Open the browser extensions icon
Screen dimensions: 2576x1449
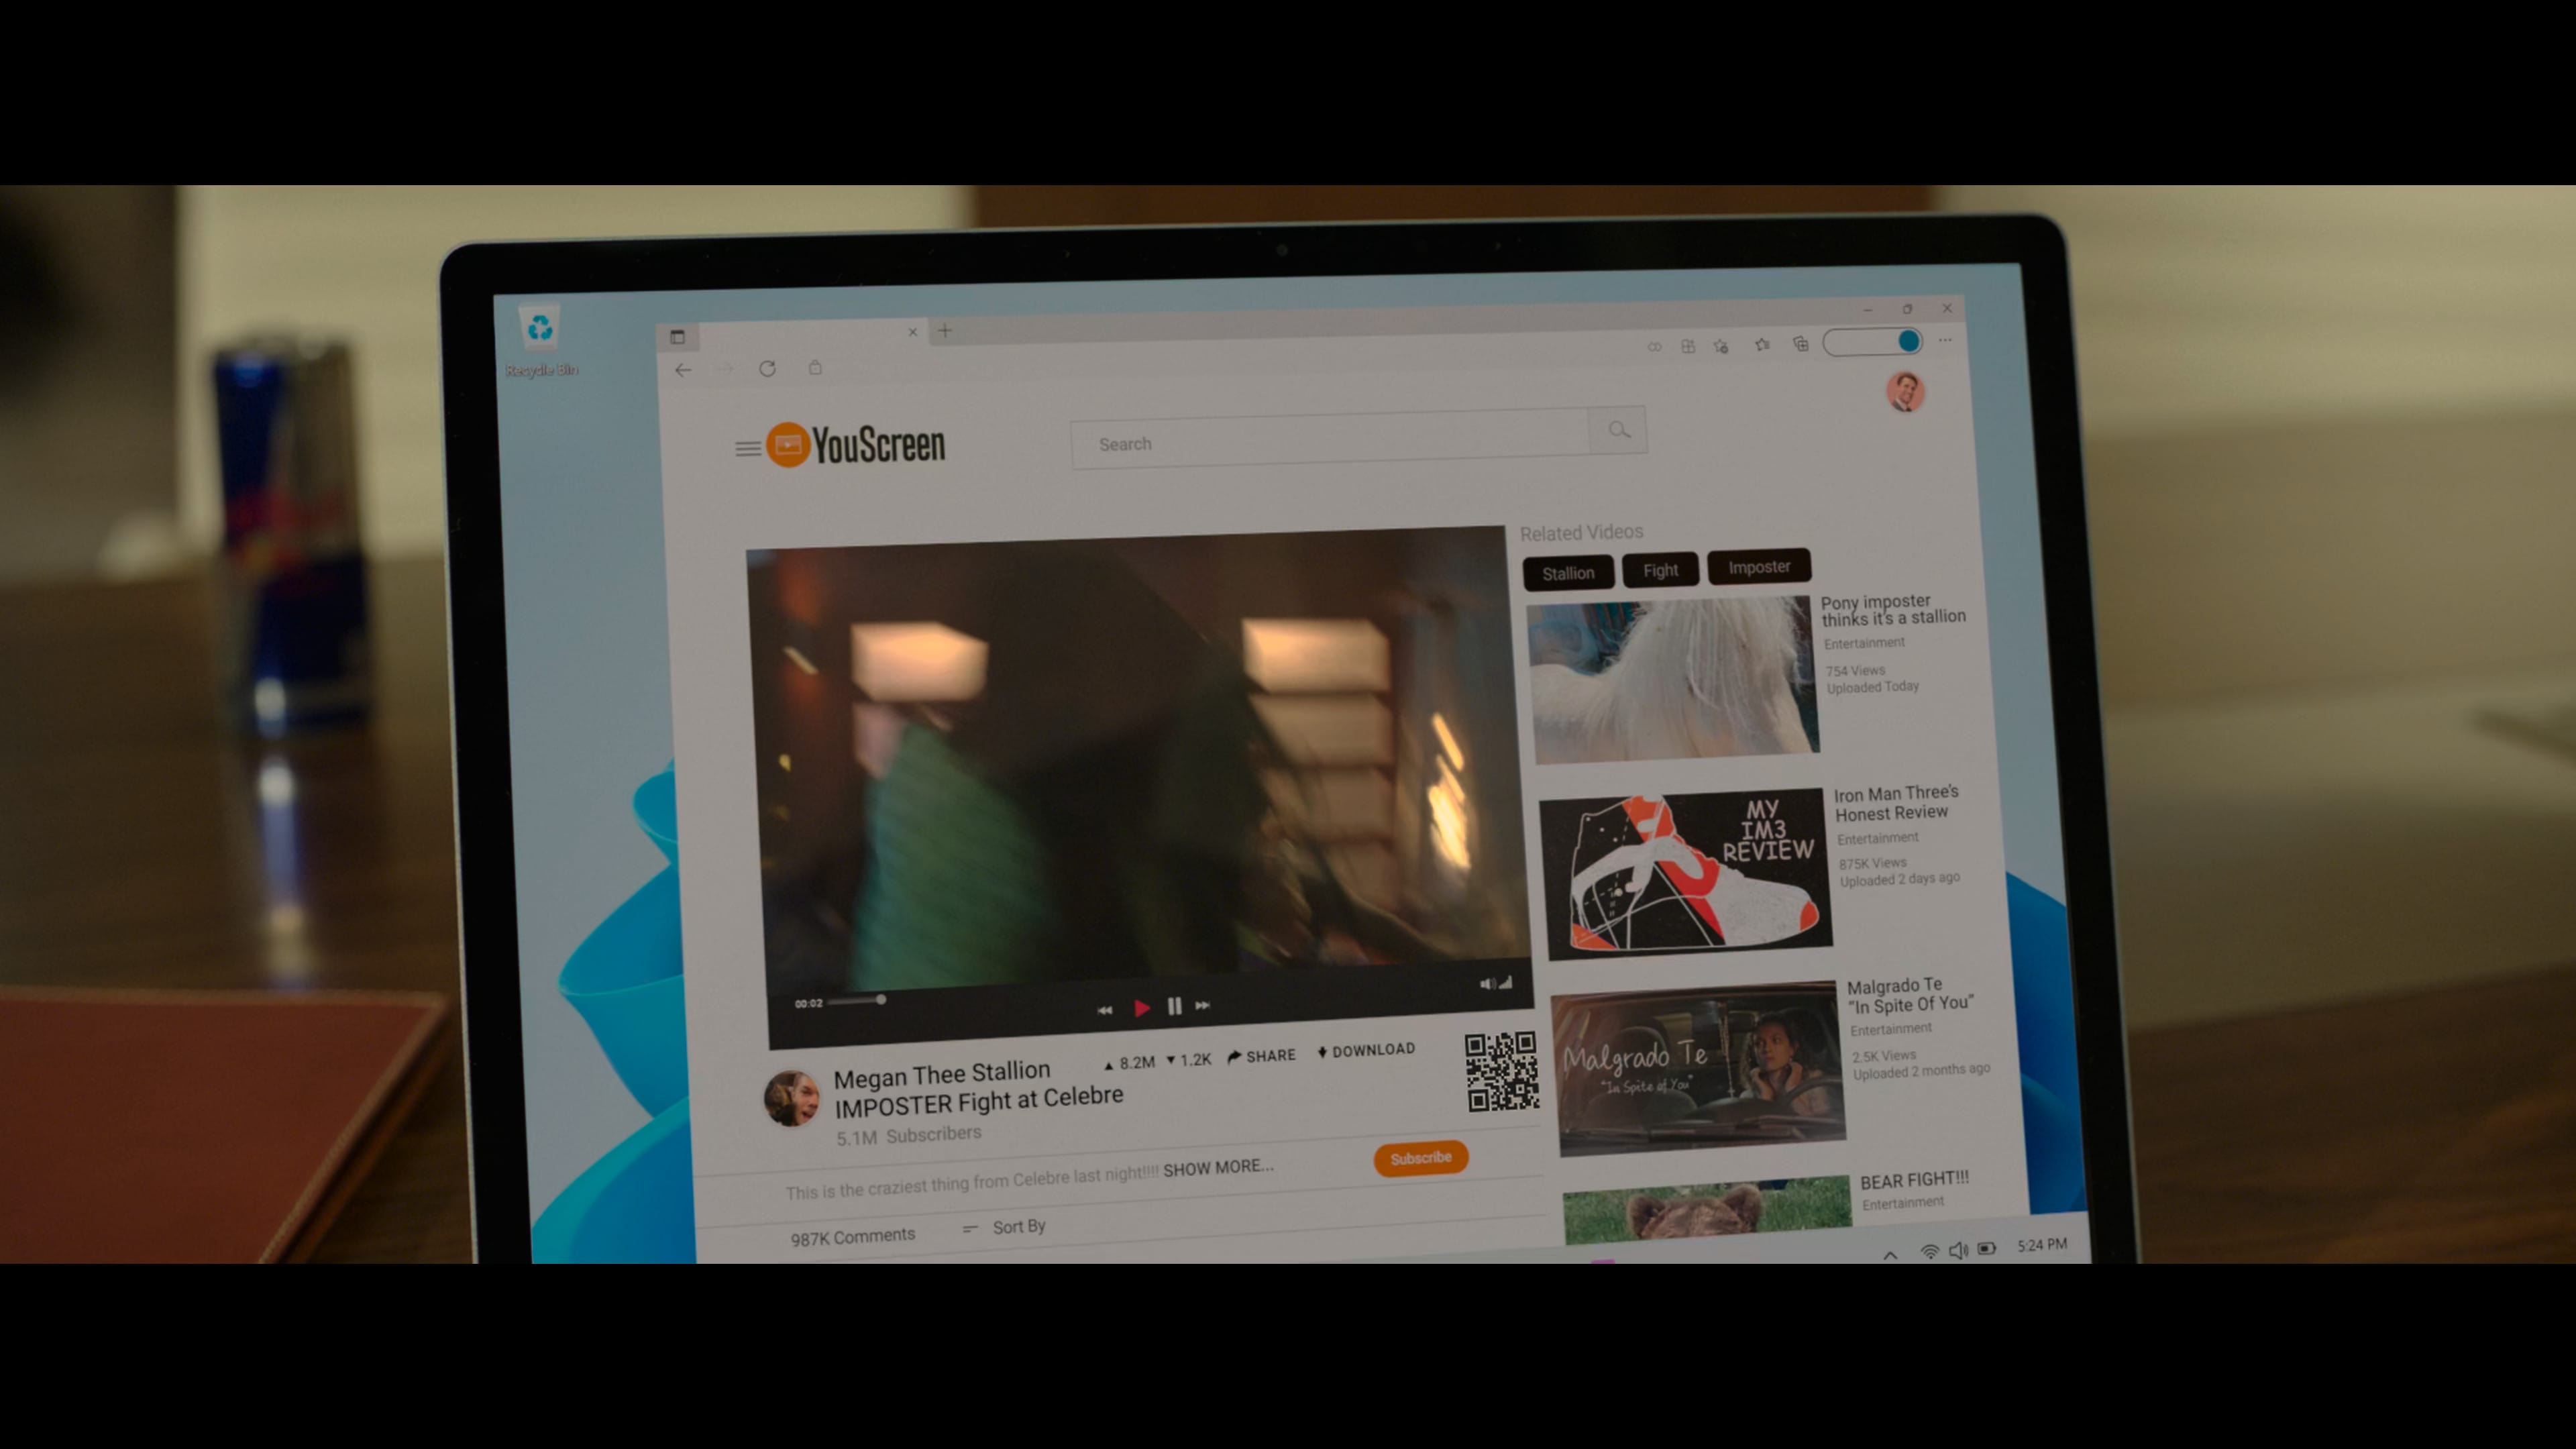[x=1688, y=346]
